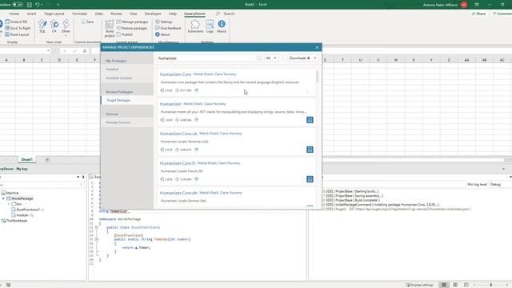Screen dimensions: 512x288
Task: Click the package search field containing humanizer
Action: 209,58
